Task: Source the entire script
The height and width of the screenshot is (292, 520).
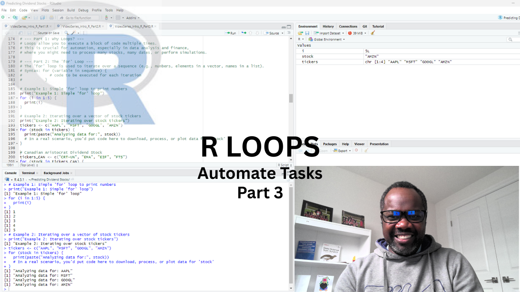Action: pos(274,33)
